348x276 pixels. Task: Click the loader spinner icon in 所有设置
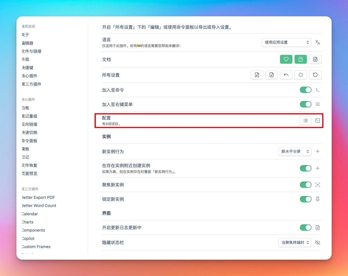pyautogui.click(x=301, y=75)
